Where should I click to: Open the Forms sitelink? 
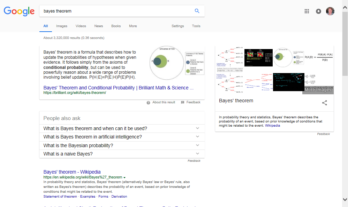tap(103, 196)
